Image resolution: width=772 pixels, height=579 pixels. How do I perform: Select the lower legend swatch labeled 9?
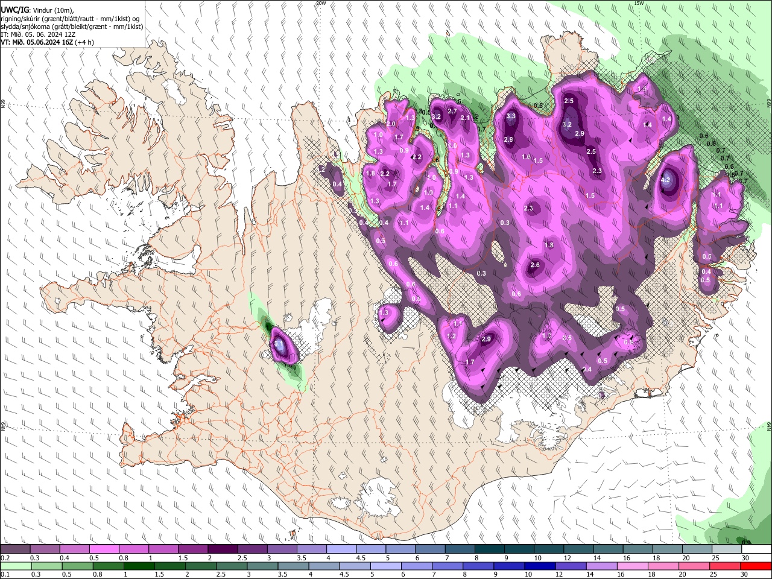point(510,566)
